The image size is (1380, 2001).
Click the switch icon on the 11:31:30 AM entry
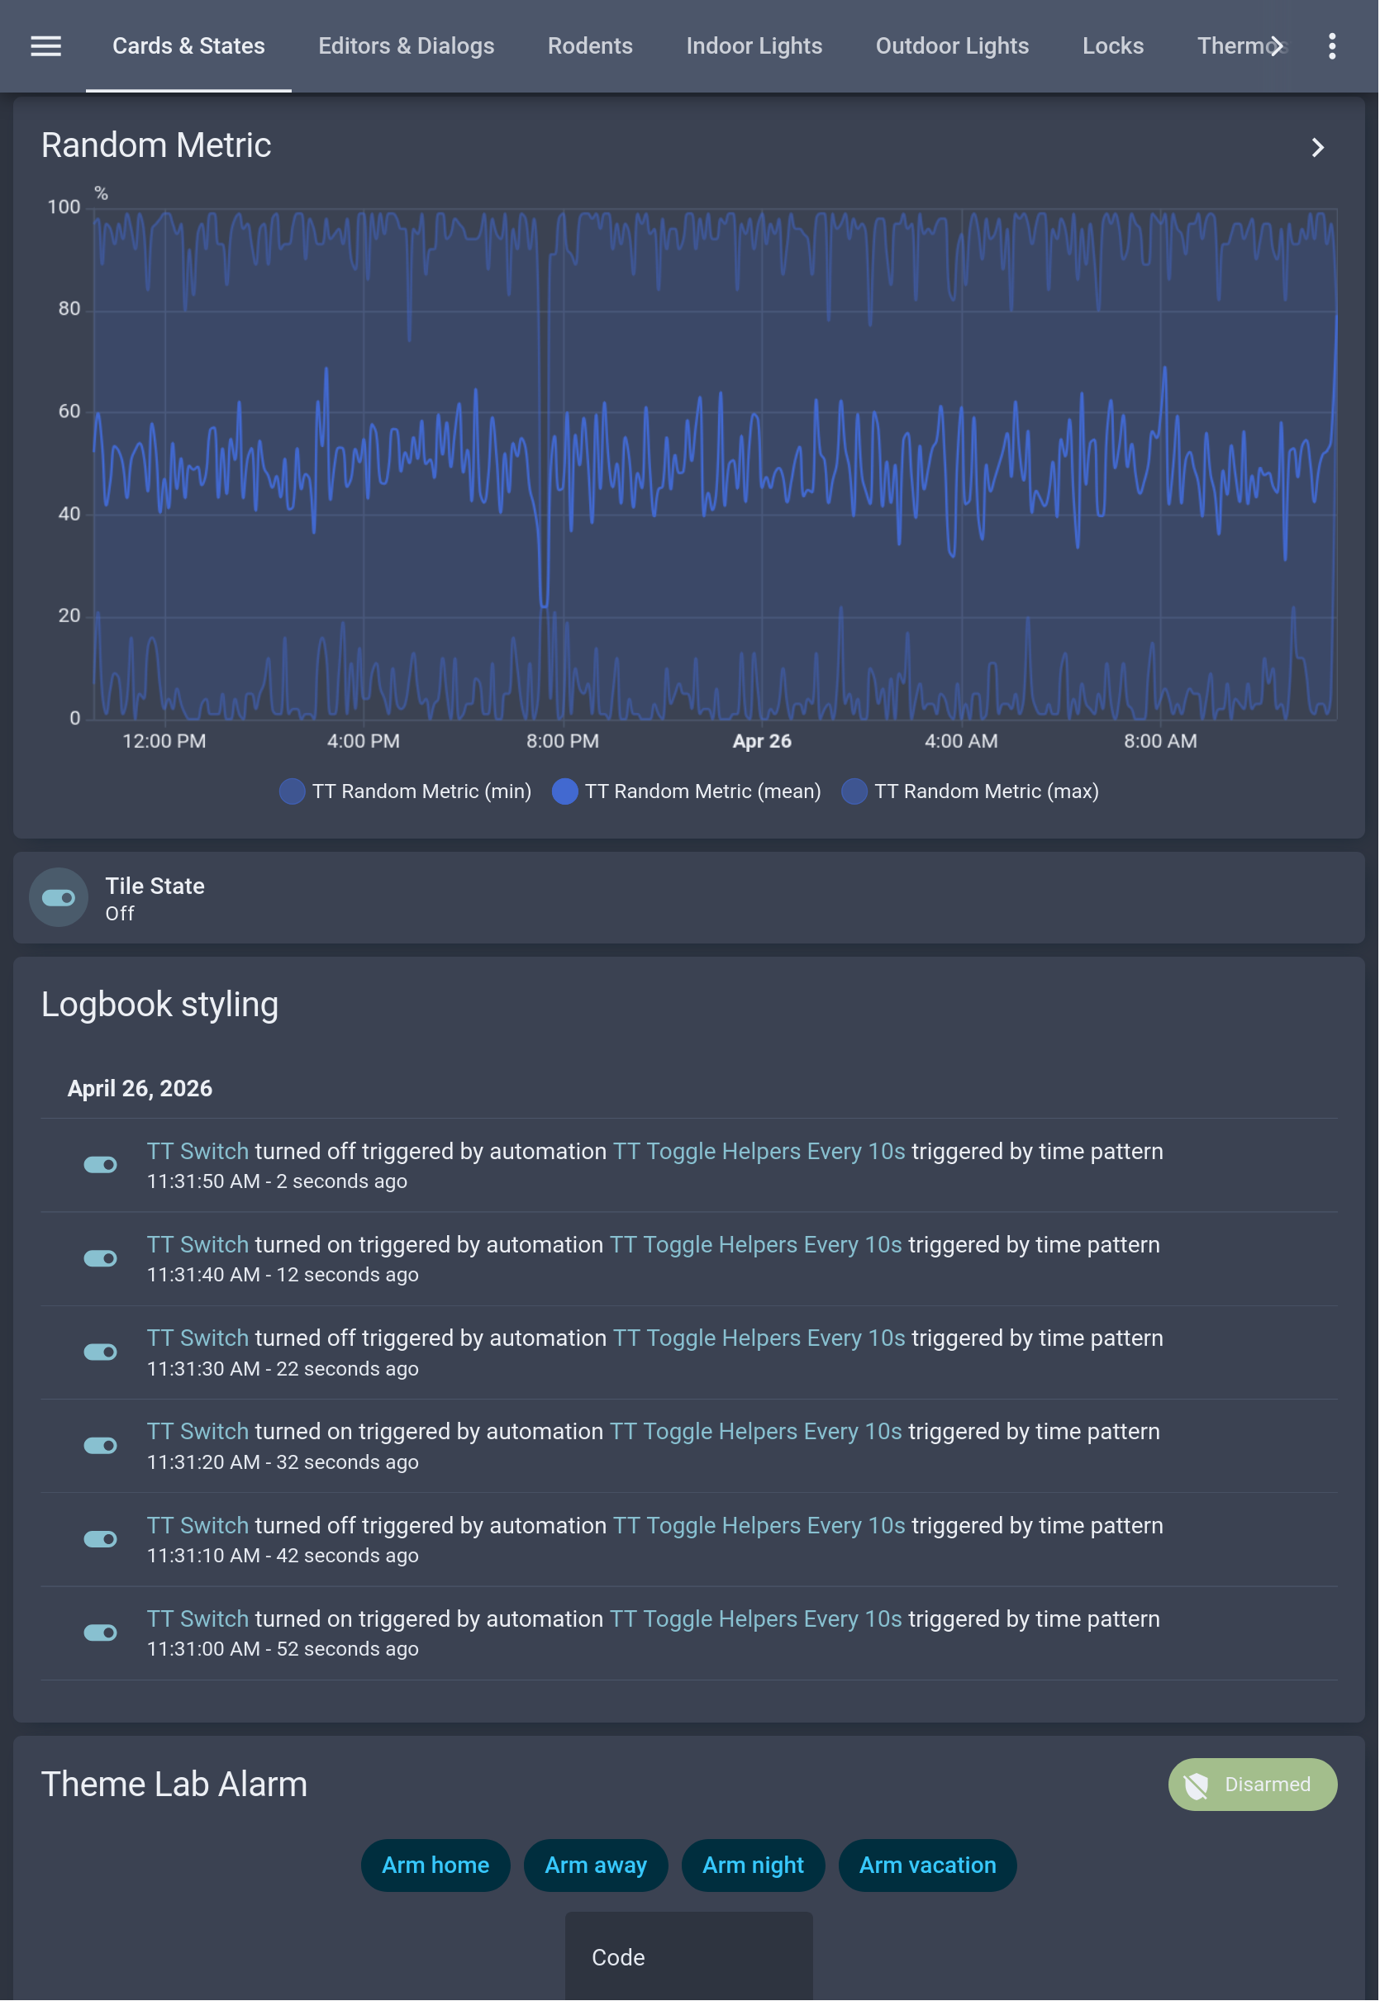(x=100, y=1352)
